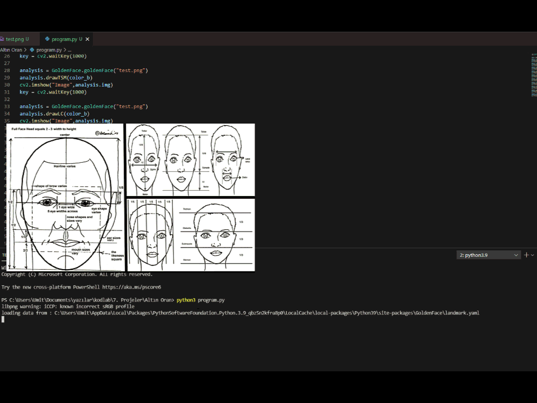
Task: Click key = cv2.waitKey(1000) on line 31
Action: tap(53, 92)
